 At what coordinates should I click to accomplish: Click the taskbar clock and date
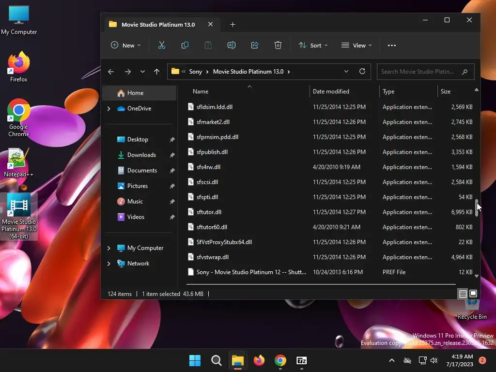point(459,360)
